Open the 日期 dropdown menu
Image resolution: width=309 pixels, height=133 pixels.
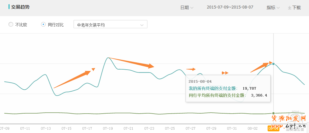187,8
